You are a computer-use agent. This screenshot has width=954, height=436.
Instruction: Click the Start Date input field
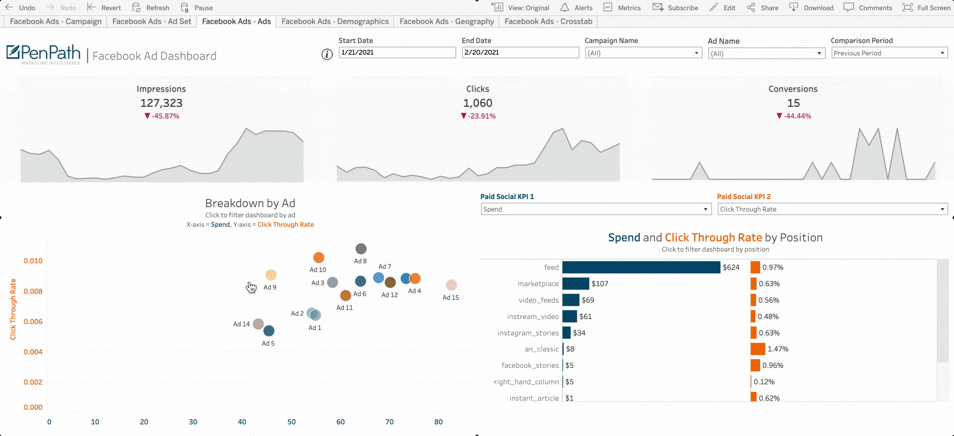[397, 53]
